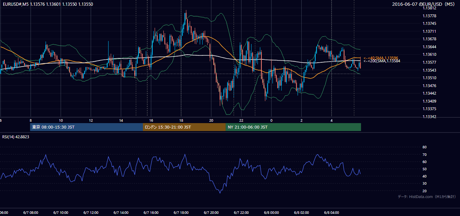Click the 2016-06-07 のEUR/USD (M5) title
460x216 pixels.
click(424, 4)
